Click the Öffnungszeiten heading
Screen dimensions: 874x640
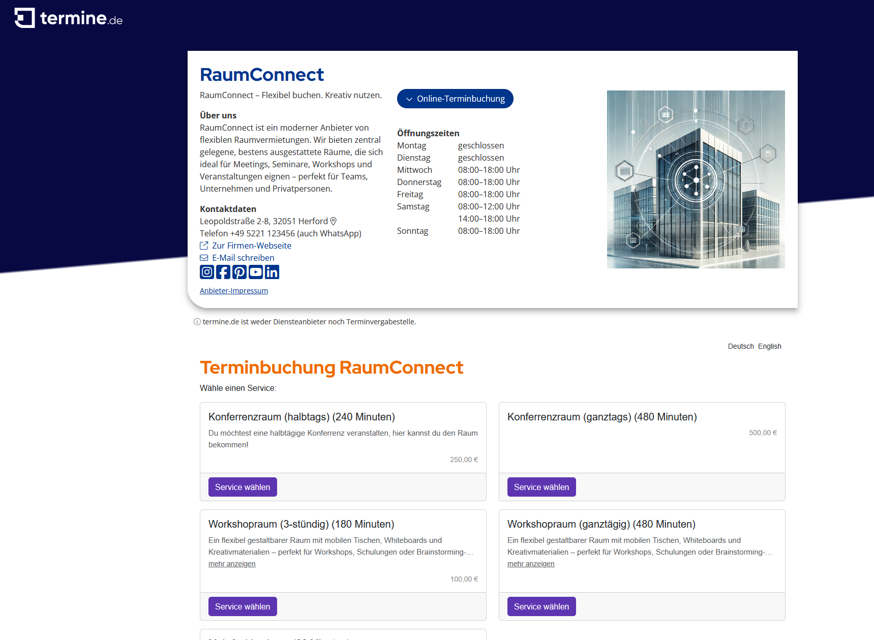pyautogui.click(x=428, y=133)
